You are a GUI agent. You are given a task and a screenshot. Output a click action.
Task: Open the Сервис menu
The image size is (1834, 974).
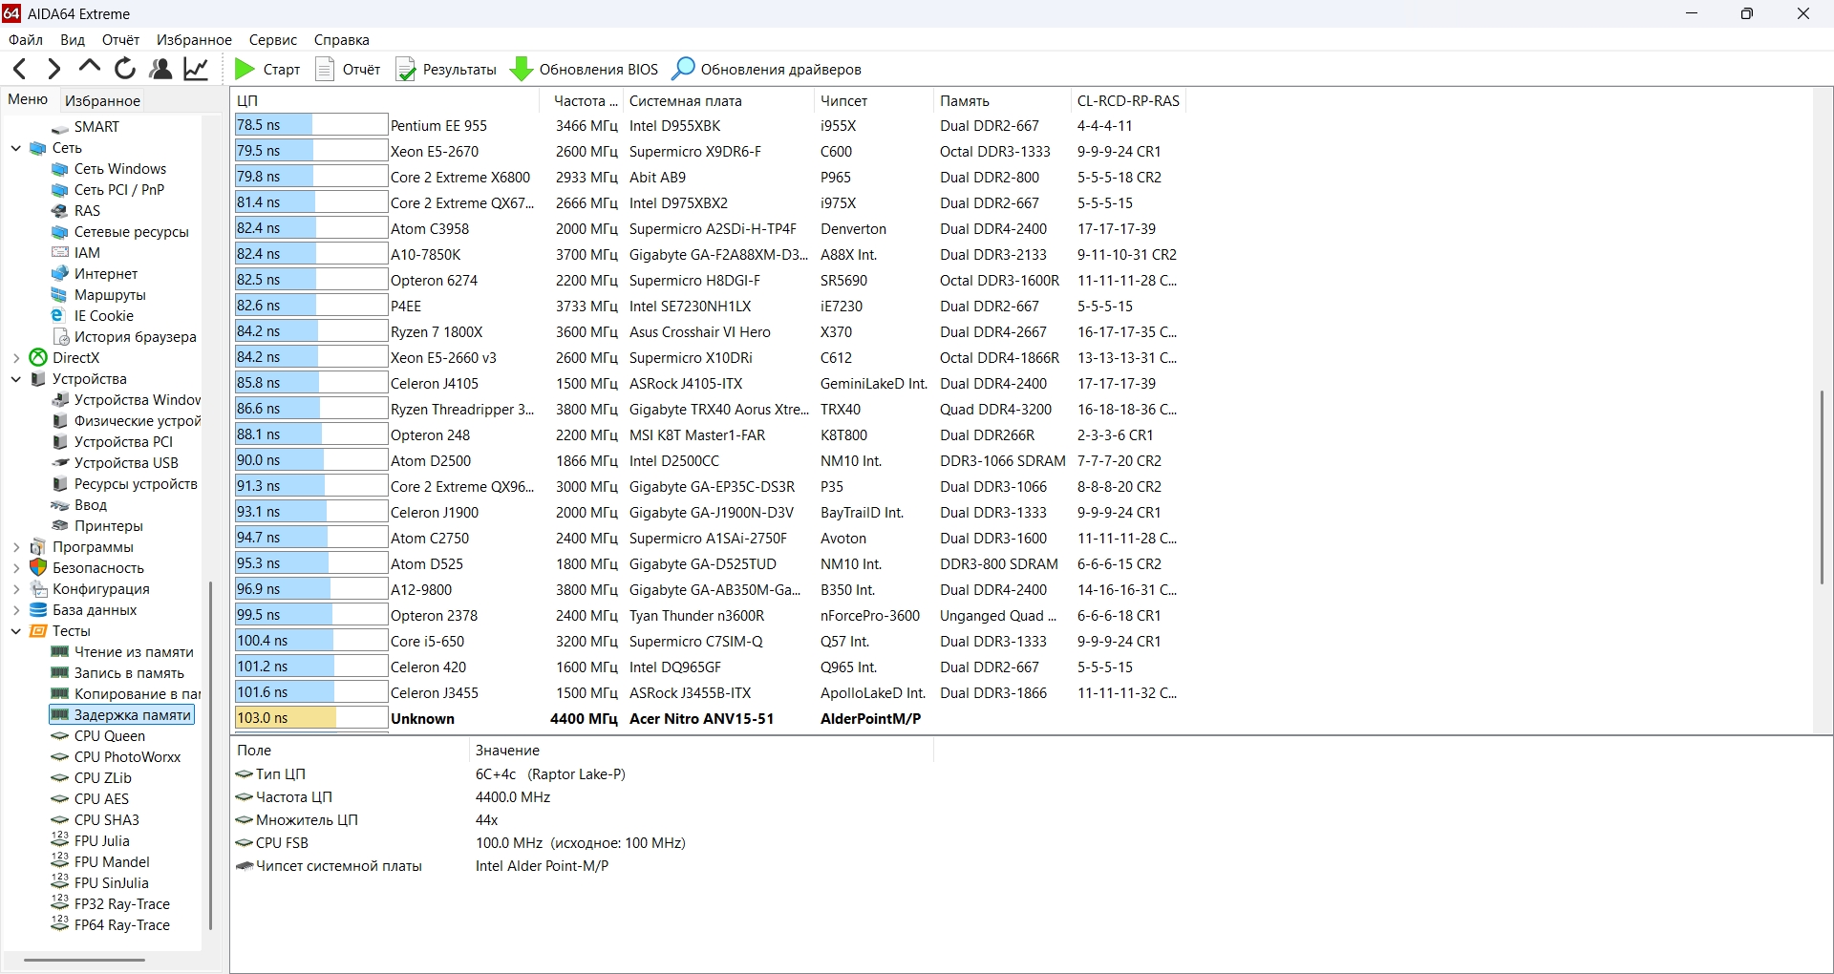click(273, 40)
